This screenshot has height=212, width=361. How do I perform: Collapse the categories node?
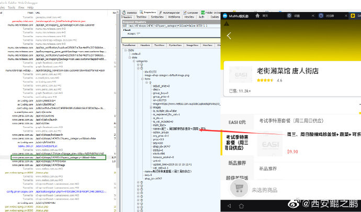coord(134,61)
